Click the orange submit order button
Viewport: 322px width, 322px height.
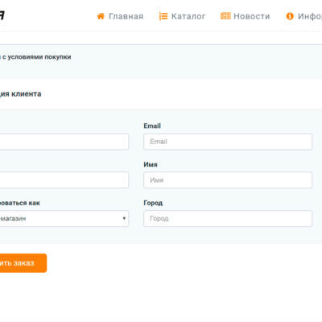tap(23, 263)
